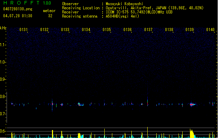This screenshot has width=218, height=138.
Task: Click the 0132 time marker
Action: pos(44,30)
